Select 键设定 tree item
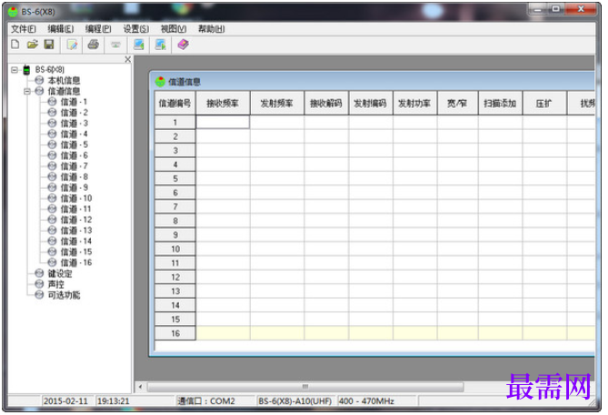Screen dimensions: 608x415 (x=60, y=274)
